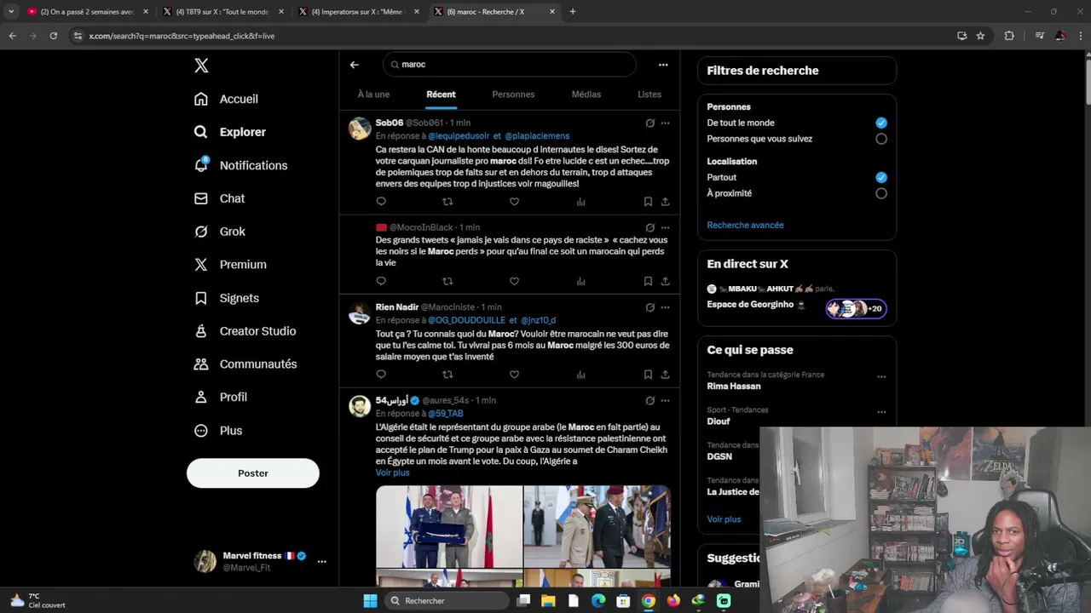Open File Explorer from the taskbar
The height and width of the screenshot is (613, 1091).
(548, 600)
